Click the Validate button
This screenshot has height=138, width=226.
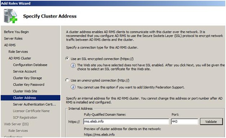point(211,122)
